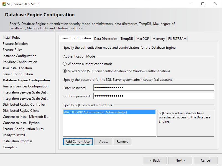Viewport: 222px width, 166px height.
Task: Focus the Confirm password field
Action: coord(154,96)
